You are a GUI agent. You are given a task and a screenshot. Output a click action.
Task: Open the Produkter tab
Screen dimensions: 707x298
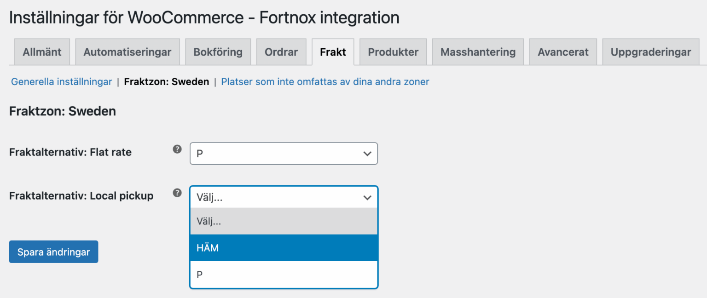(x=393, y=52)
